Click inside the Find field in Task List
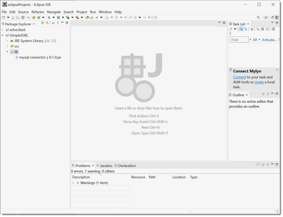Screen dimensions: 283x217 (x=239, y=40)
